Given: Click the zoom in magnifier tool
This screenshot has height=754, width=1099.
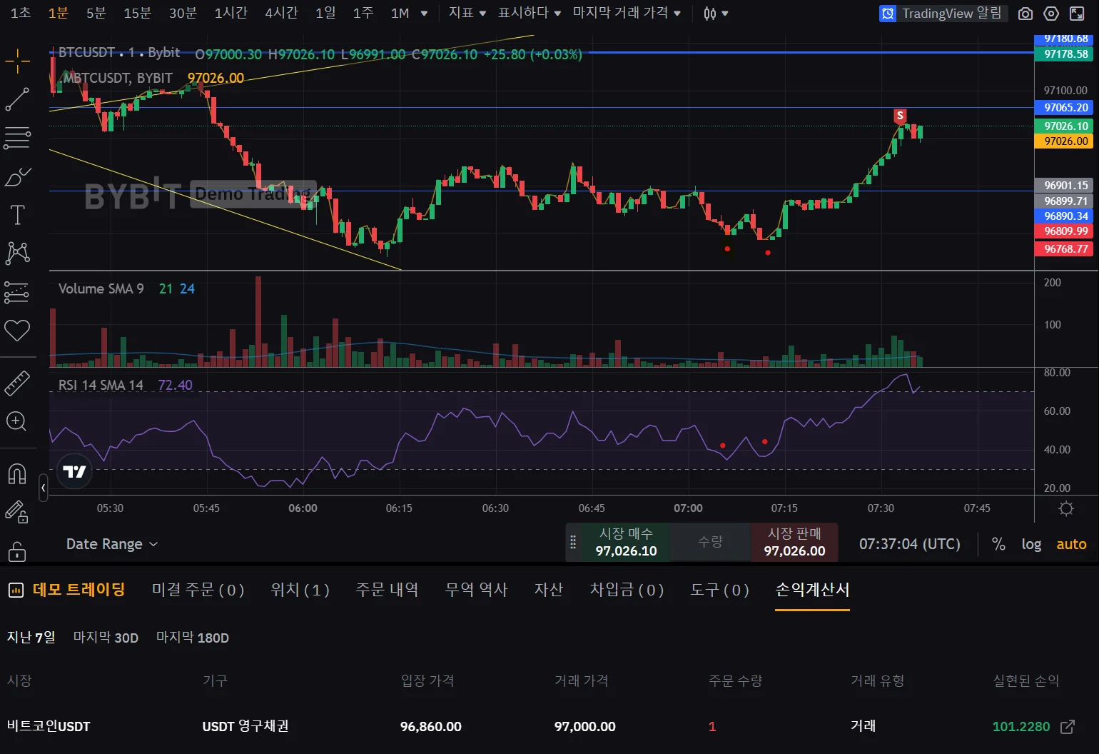Looking at the screenshot, I should tap(16, 421).
